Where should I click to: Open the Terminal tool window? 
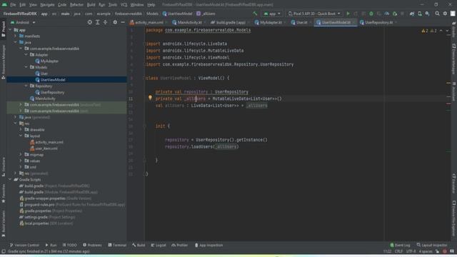click(117, 245)
